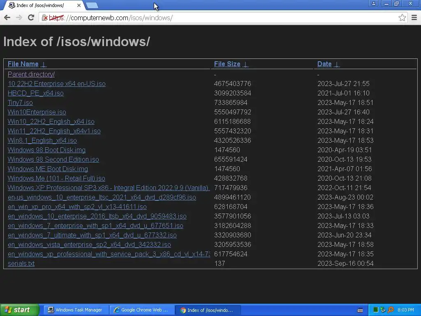Click Windows 98 Second Edition.iso link
This screenshot has width=421, height=316.
53,159
